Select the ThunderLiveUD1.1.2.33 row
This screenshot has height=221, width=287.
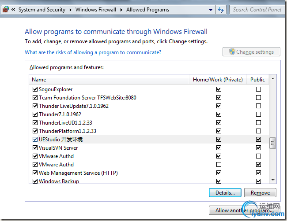149,123
